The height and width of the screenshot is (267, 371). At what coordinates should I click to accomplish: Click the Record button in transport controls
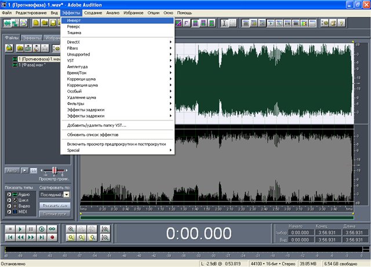click(x=52, y=237)
